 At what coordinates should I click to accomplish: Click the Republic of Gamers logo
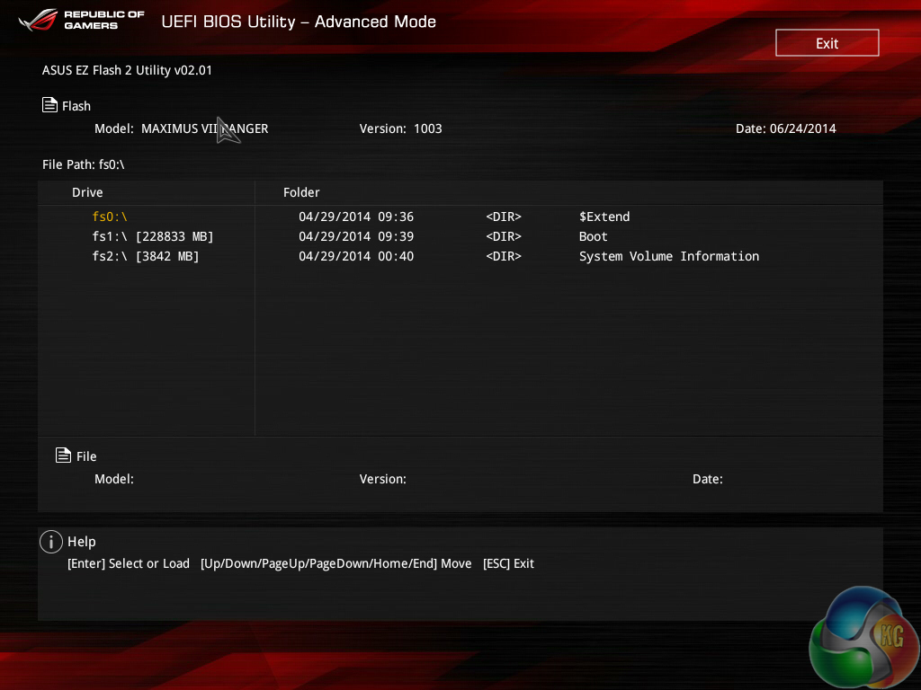tap(81, 20)
